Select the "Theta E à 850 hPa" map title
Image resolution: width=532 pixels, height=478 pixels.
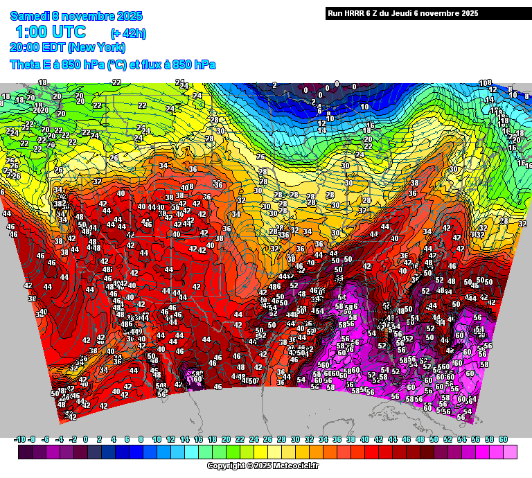[x=112, y=64]
